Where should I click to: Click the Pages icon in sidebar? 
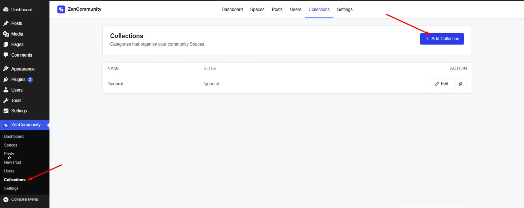(x=6, y=44)
